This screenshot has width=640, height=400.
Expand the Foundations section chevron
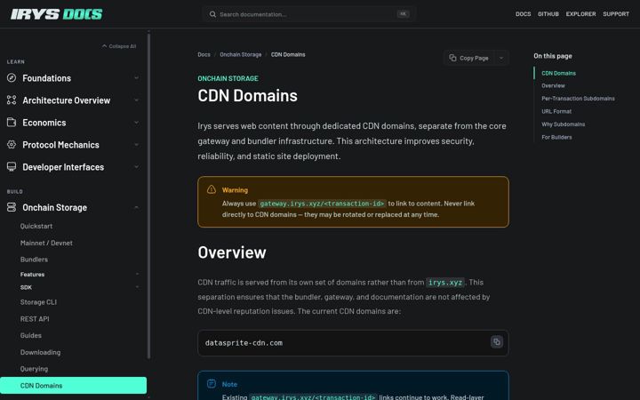pos(136,77)
